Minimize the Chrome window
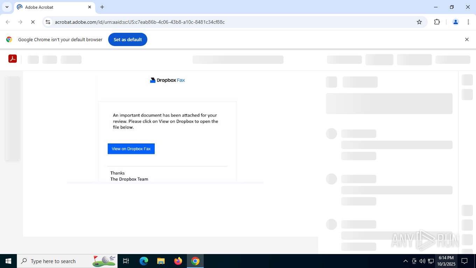The height and width of the screenshot is (268, 476). tap(436, 7)
